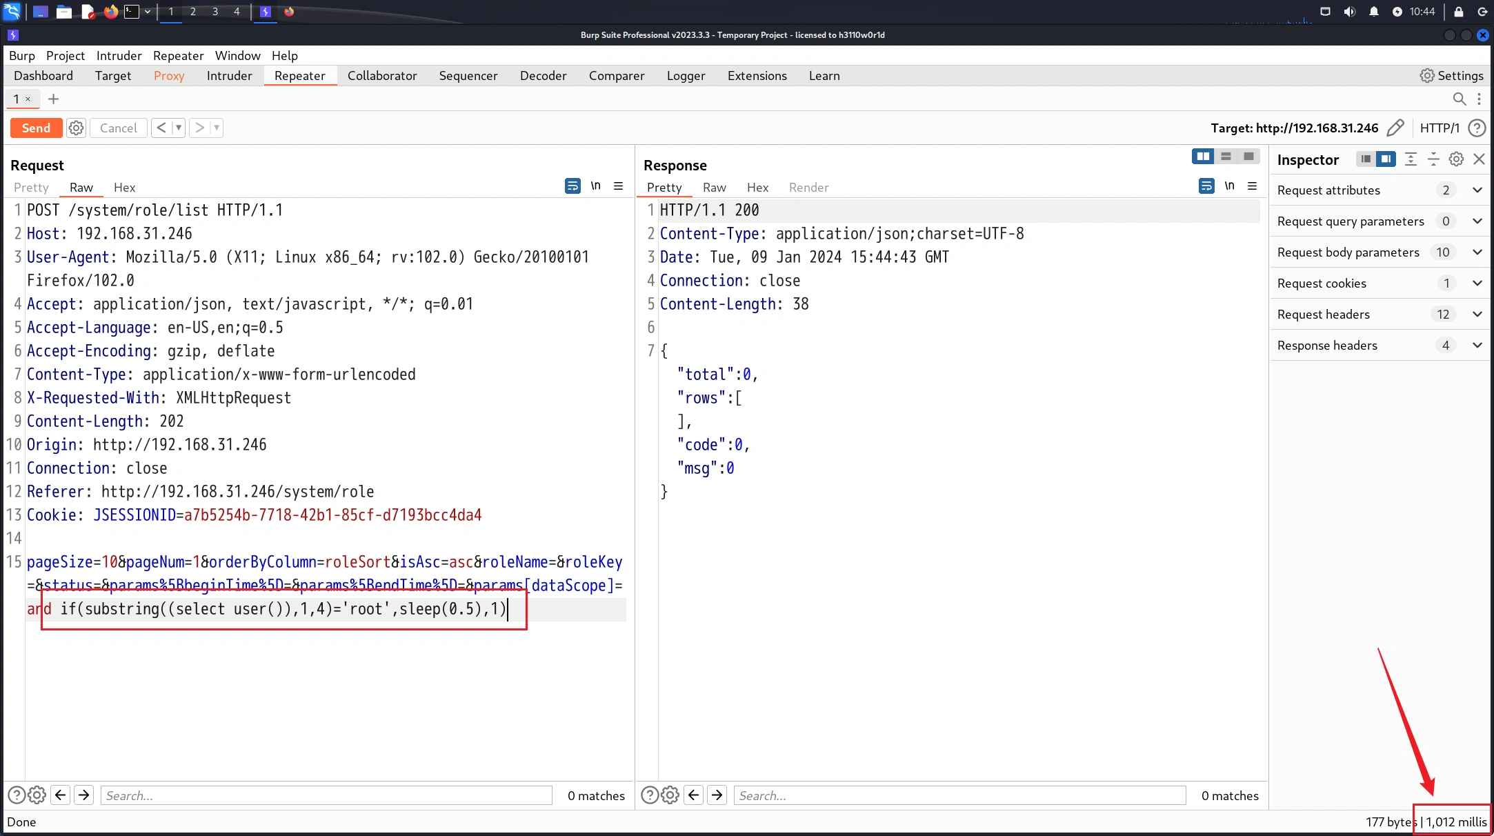Viewport: 1494px width, 836px height.
Task: Expand Request body parameters section
Action: (x=1477, y=252)
